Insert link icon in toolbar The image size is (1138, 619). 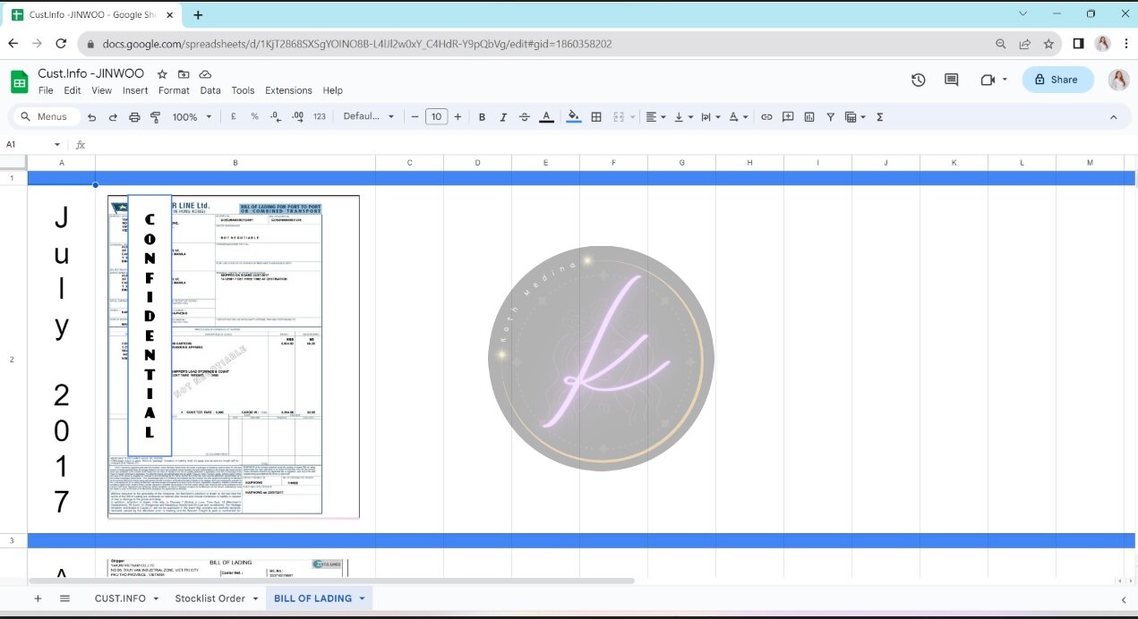[766, 117]
